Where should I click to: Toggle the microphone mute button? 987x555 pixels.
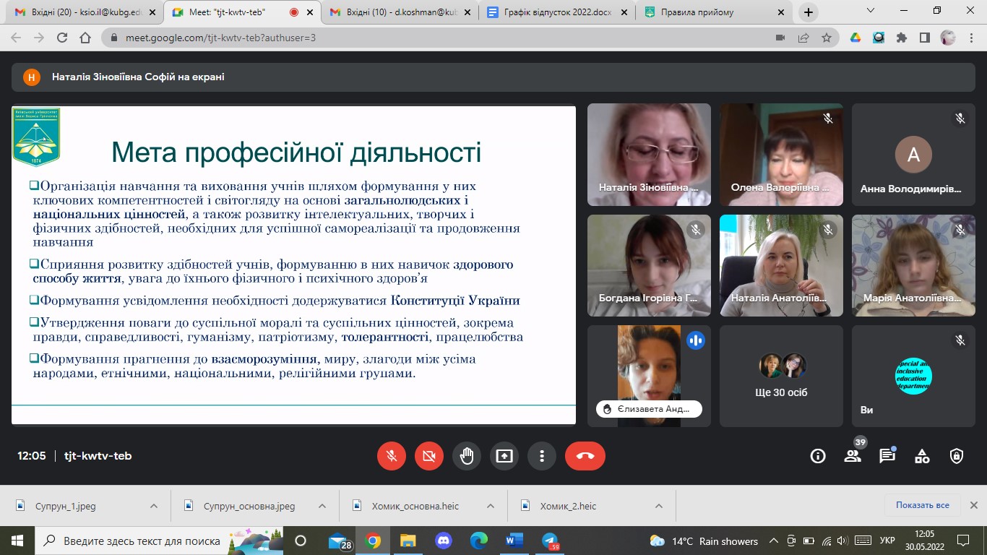(392, 456)
